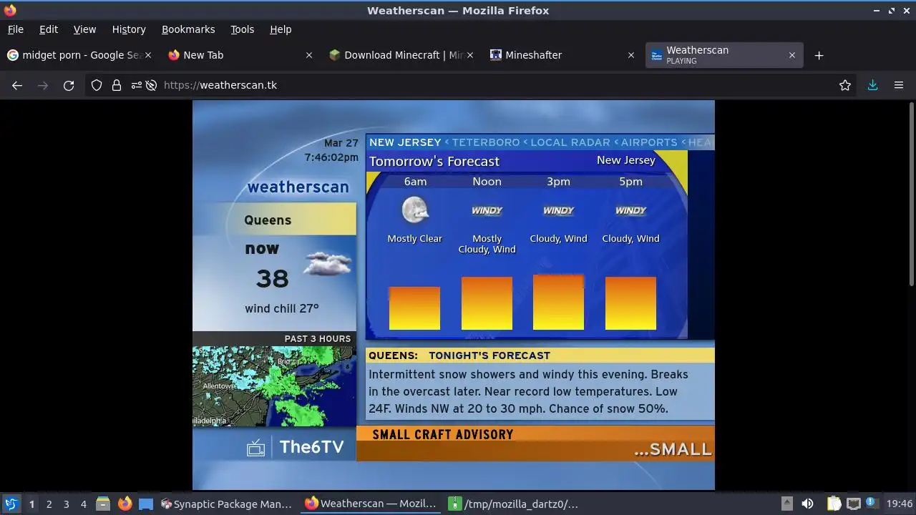
Task: Click the TETERBORO ticker label
Action: point(485,142)
